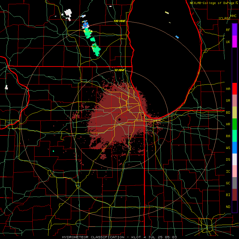Click the IC legend label
Viewport: 239px width, 239px height.
[x=228, y=171]
